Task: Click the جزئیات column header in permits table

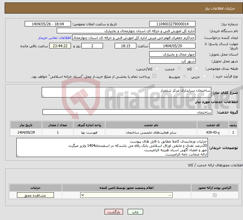Action: pos(35,188)
